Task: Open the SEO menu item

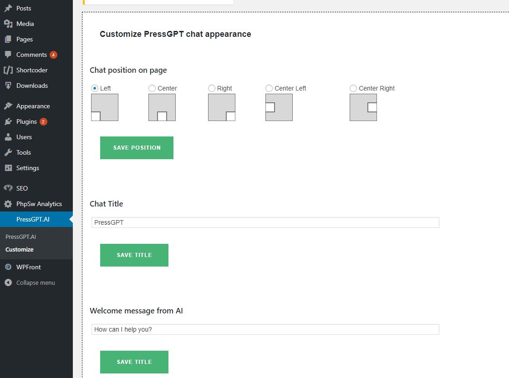Action: tap(36, 188)
